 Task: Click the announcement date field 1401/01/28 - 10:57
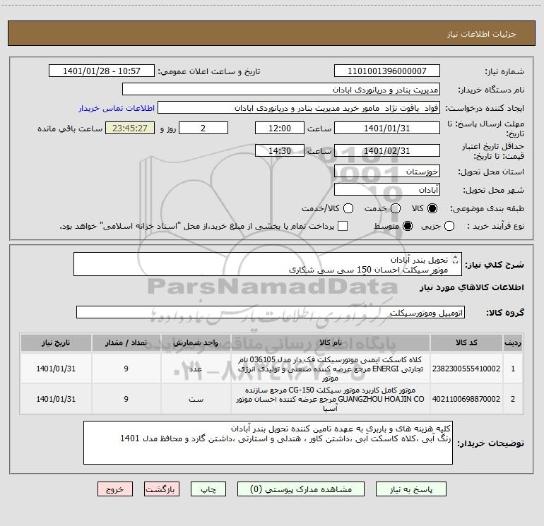(x=102, y=71)
